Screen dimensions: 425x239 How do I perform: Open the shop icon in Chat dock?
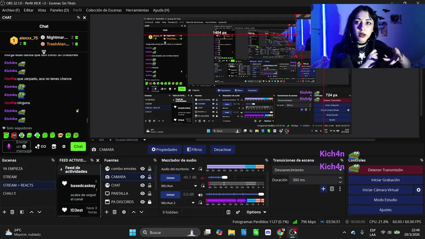(x=54, y=146)
